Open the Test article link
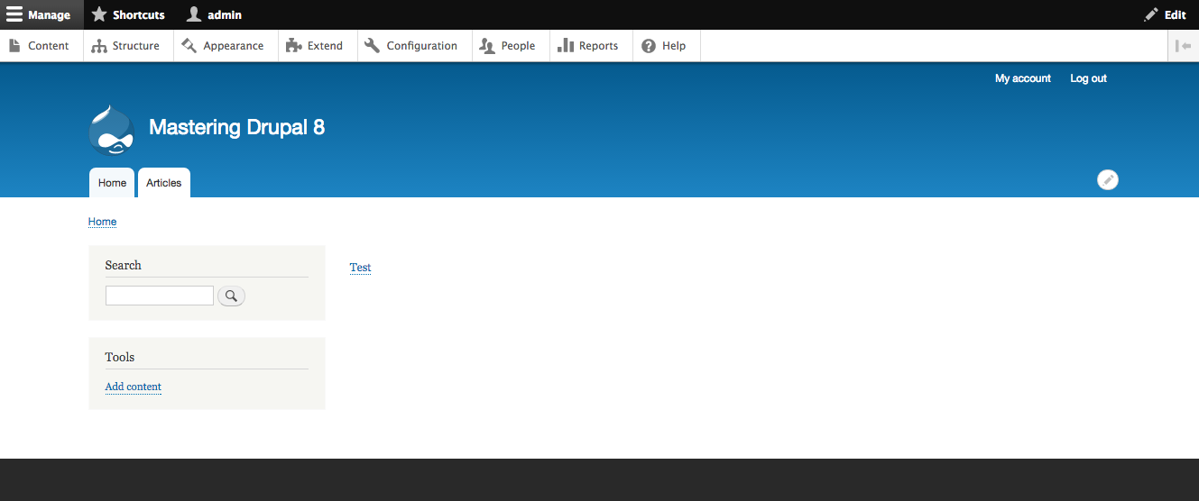 point(360,268)
